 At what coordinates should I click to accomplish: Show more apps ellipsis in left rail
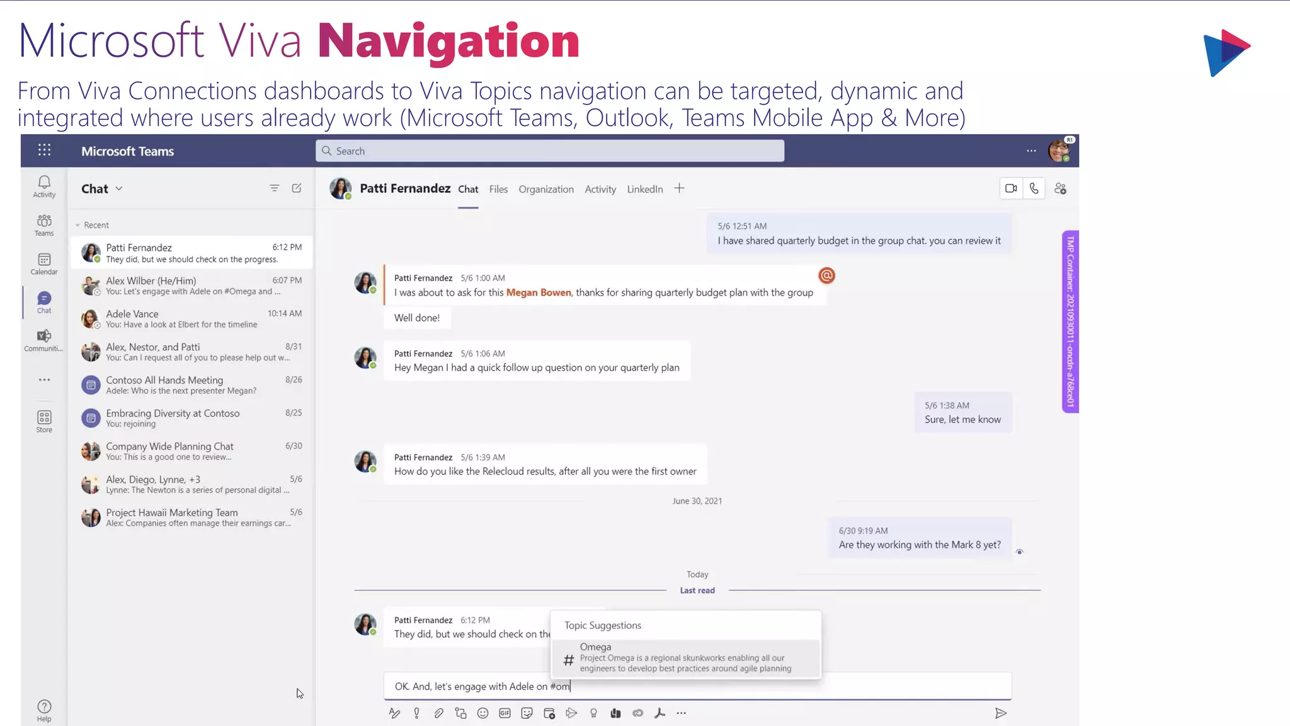(44, 380)
